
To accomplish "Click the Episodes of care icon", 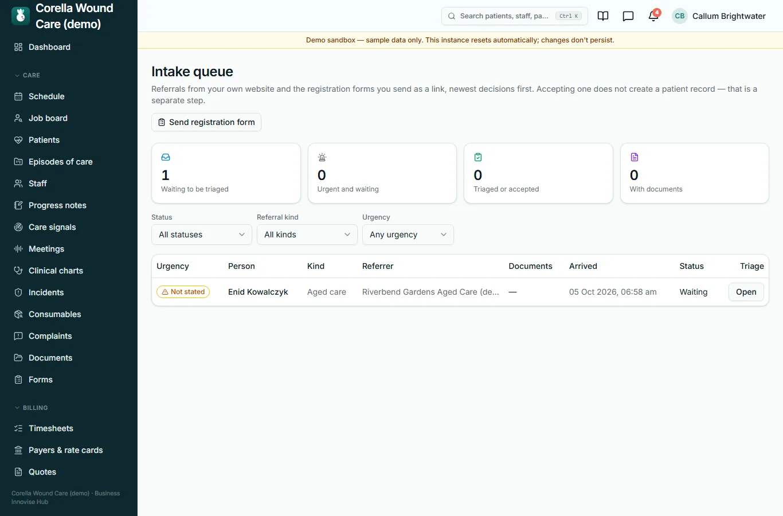I will [x=18, y=162].
